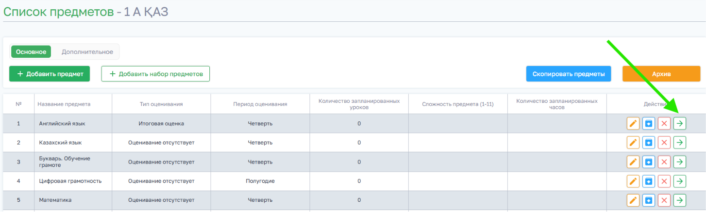Click the Добавить предмет button
This screenshot has width=706, height=212.
pyautogui.click(x=50, y=74)
